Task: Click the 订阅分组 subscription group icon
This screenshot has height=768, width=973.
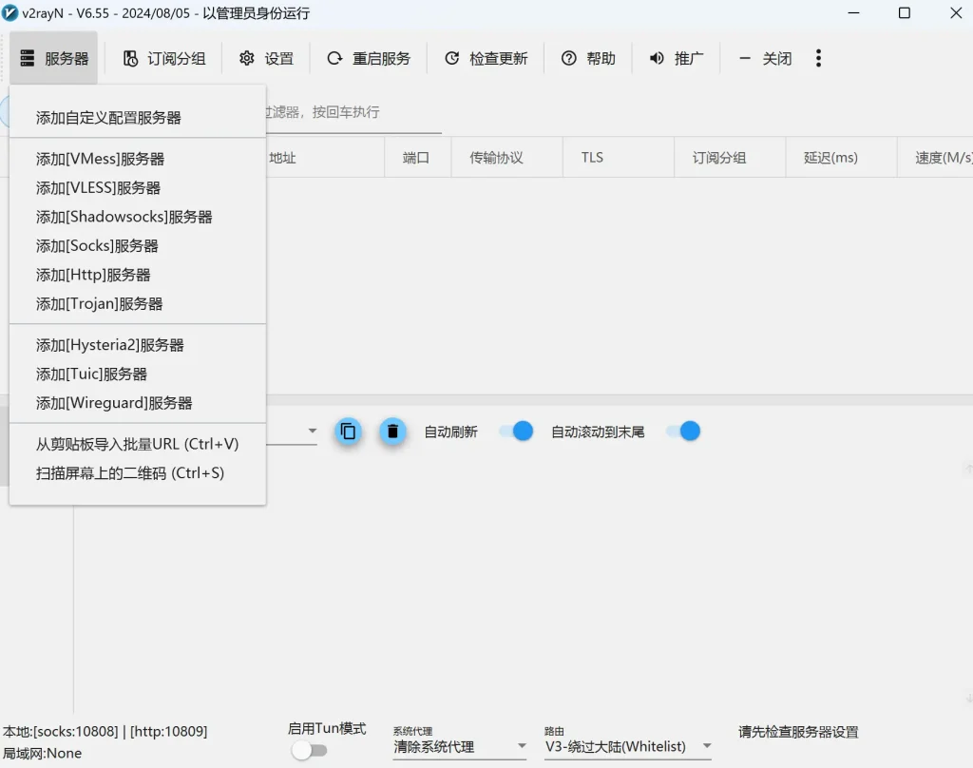Action: coord(131,59)
